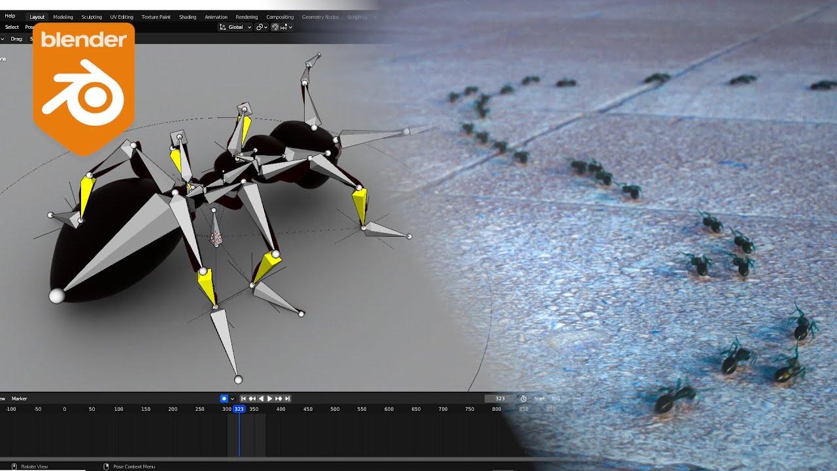Open the Compositing workspace tab
This screenshot has width=837, height=471.
coord(280,17)
